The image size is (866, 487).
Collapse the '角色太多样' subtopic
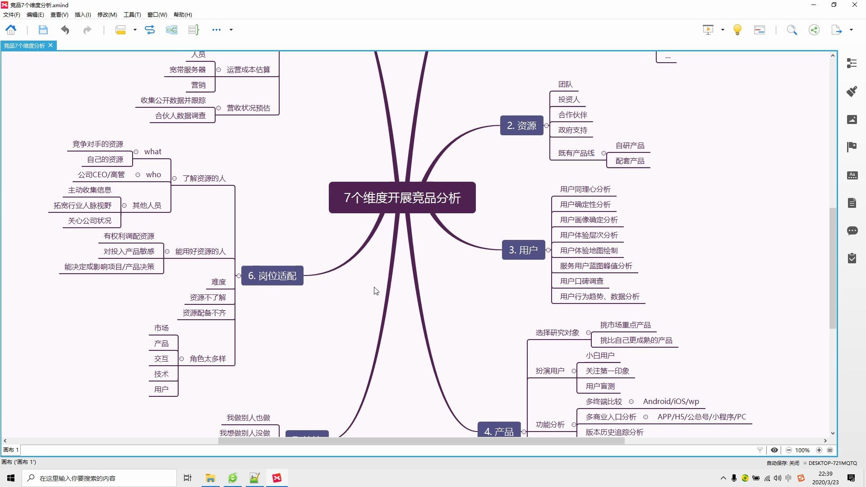pyautogui.click(x=182, y=359)
